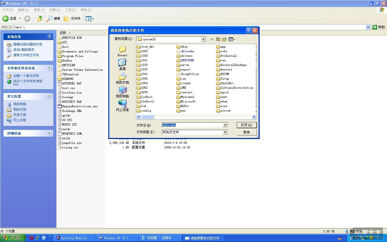The height and width of the screenshot is (242, 387).
Task: Open the 查看 menu
Action: (39, 10)
